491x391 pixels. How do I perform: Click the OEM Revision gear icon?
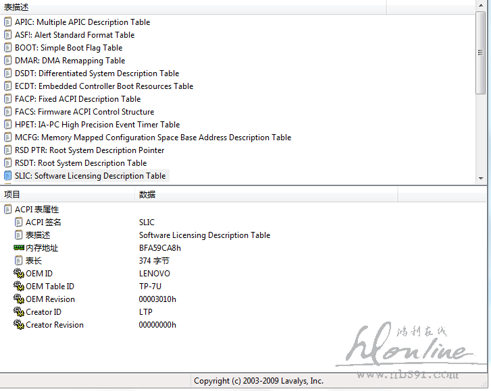tap(19, 299)
